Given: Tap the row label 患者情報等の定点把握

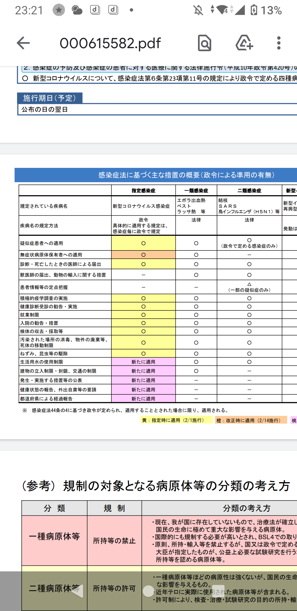Looking at the screenshot, I should [x=44, y=287].
